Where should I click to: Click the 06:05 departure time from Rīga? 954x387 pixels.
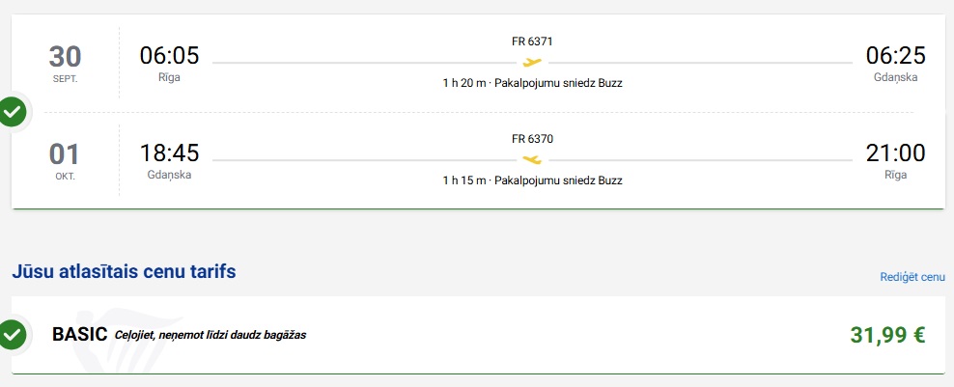pyautogui.click(x=169, y=55)
